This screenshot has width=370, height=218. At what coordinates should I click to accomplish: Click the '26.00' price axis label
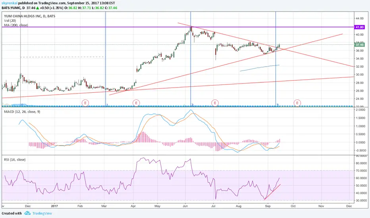point(359,91)
